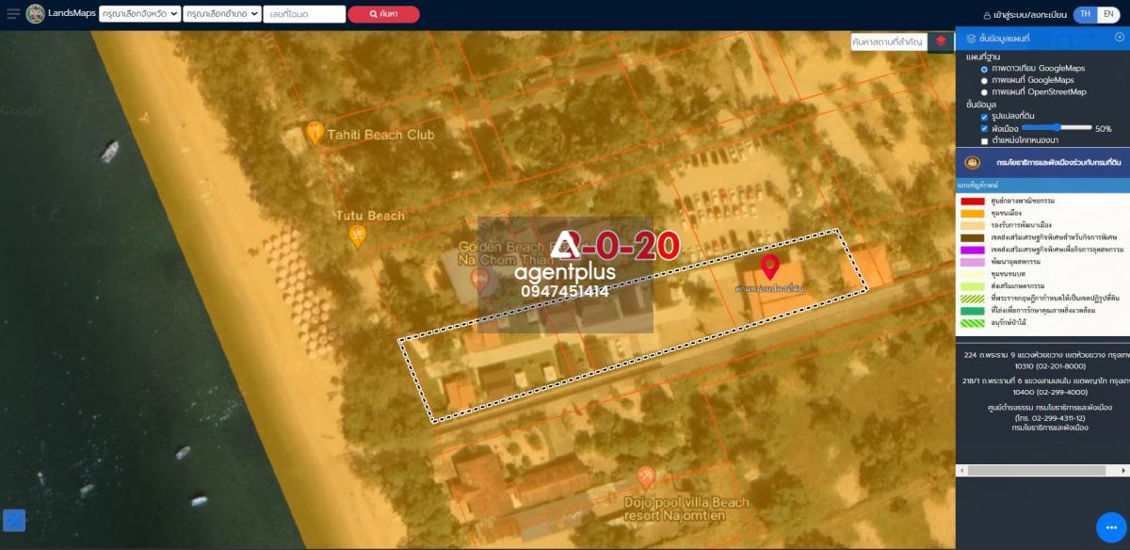The width and height of the screenshot is (1130, 550).
Task: Click the hotline 02-299-4311-12 text
Action: tap(1050, 418)
